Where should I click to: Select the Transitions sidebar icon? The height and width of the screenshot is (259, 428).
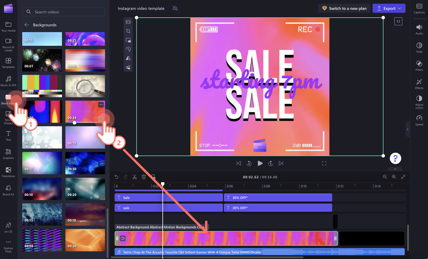pyautogui.click(x=8, y=172)
